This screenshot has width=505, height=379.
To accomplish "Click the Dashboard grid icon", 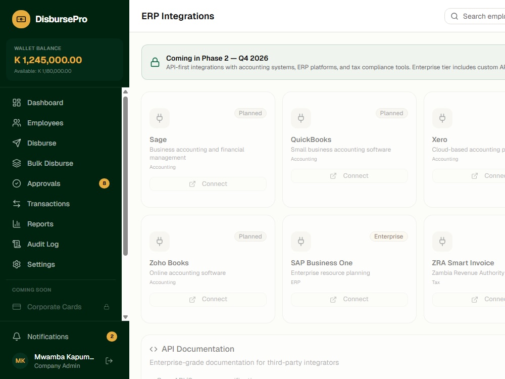I will click(x=17, y=103).
